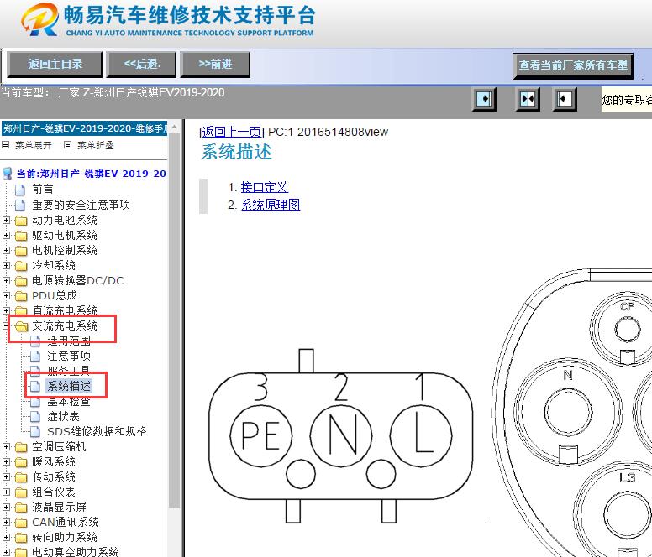Image resolution: width=652 pixels, height=557 pixels.
Task: Click 当前:郑州日产-锐骐EV-2019-20 root node
Action: 91,174
